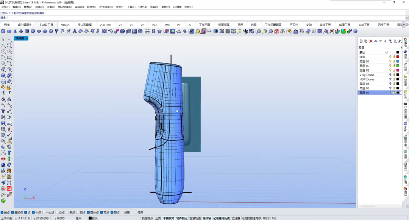Click the move layer up arrow icon
This screenshot has height=220, width=409.
pos(376,41)
